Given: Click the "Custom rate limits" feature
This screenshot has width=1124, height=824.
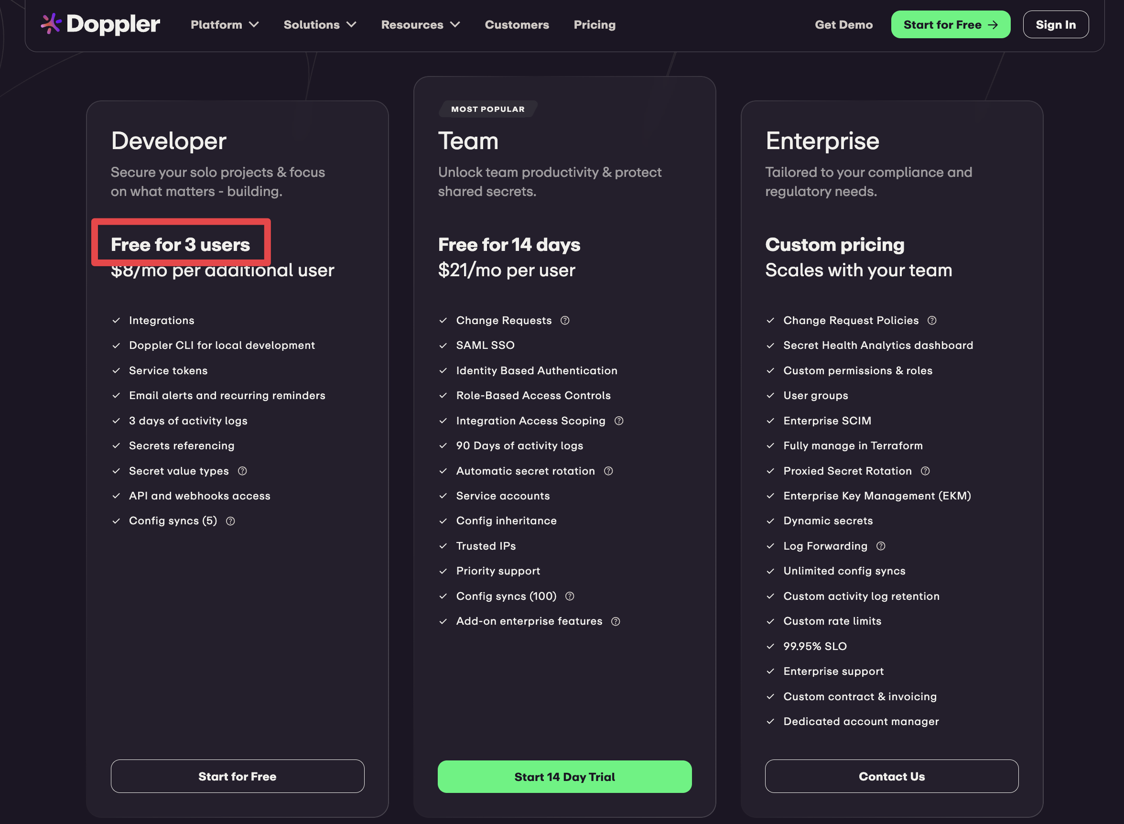Looking at the screenshot, I should click(x=832, y=621).
